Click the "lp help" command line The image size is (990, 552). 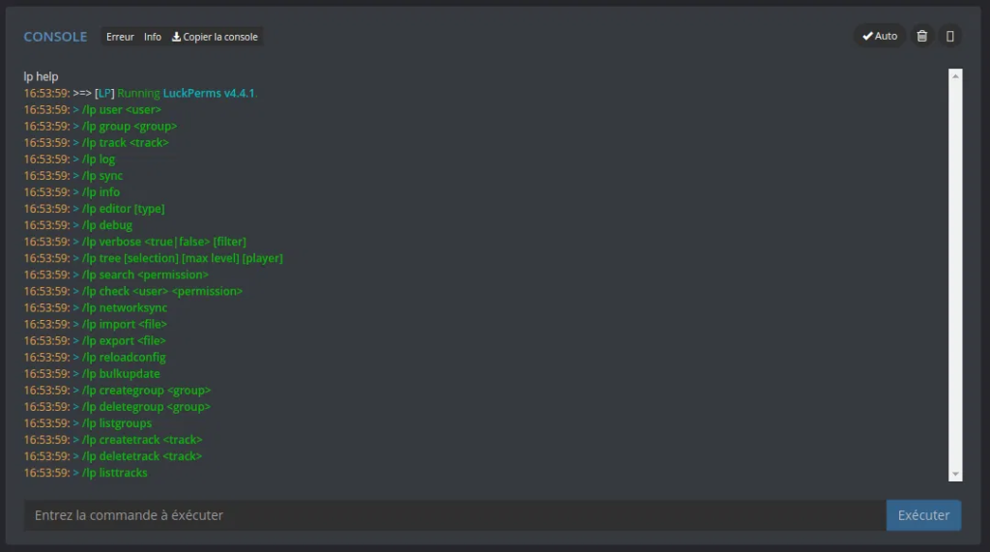pyautogui.click(x=42, y=76)
